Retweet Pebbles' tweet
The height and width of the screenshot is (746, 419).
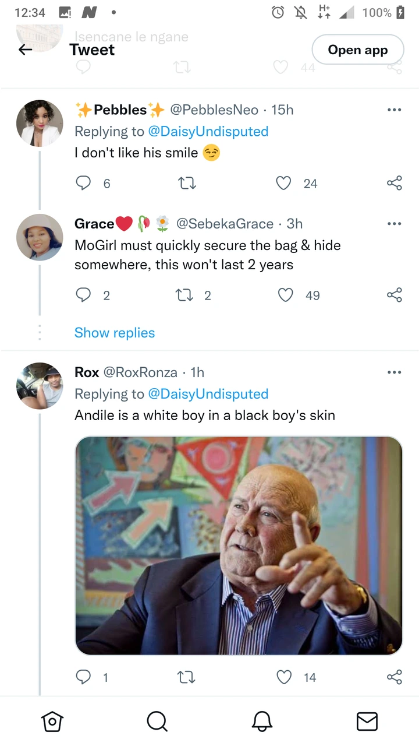(x=186, y=184)
